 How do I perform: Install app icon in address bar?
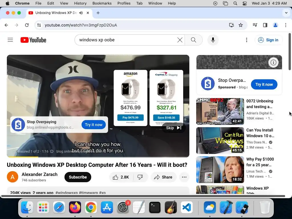(x=231, y=25)
